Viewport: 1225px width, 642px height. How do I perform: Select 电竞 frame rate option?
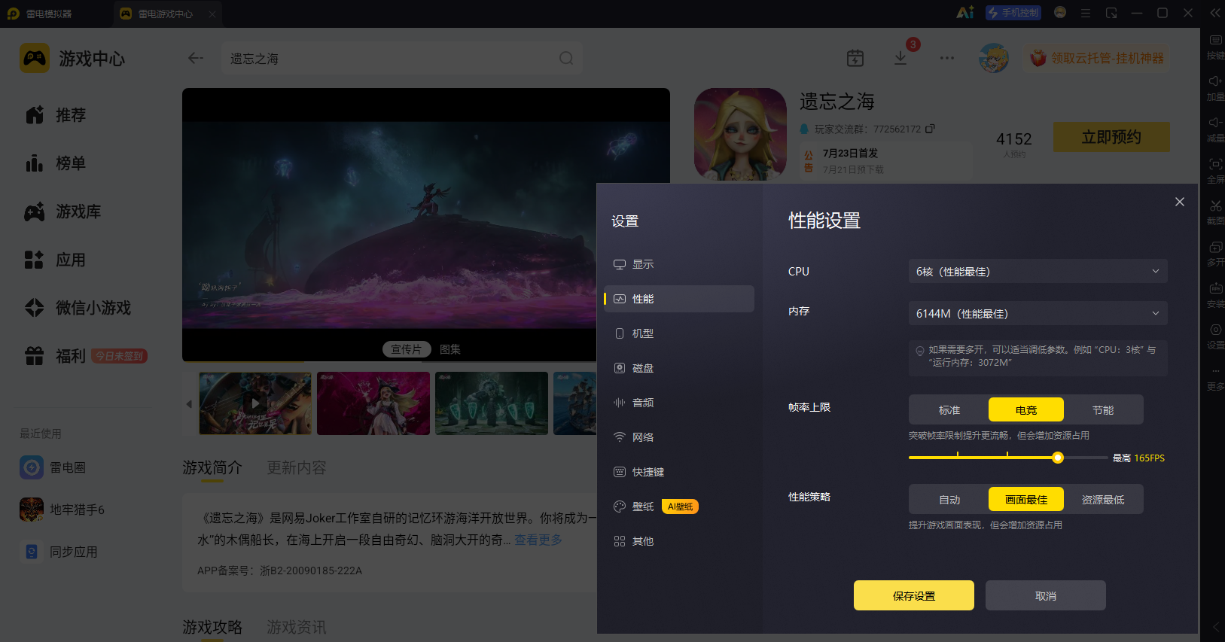1026,410
